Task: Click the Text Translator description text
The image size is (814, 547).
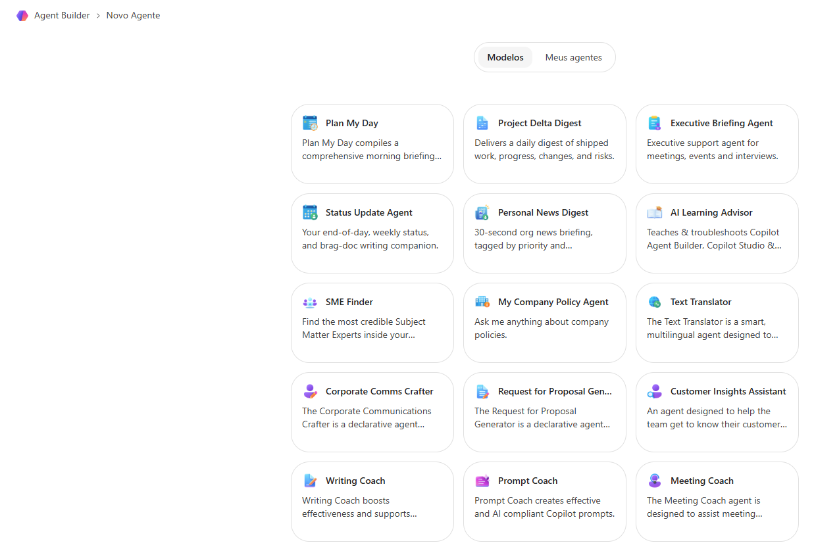Action: point(713,328)
